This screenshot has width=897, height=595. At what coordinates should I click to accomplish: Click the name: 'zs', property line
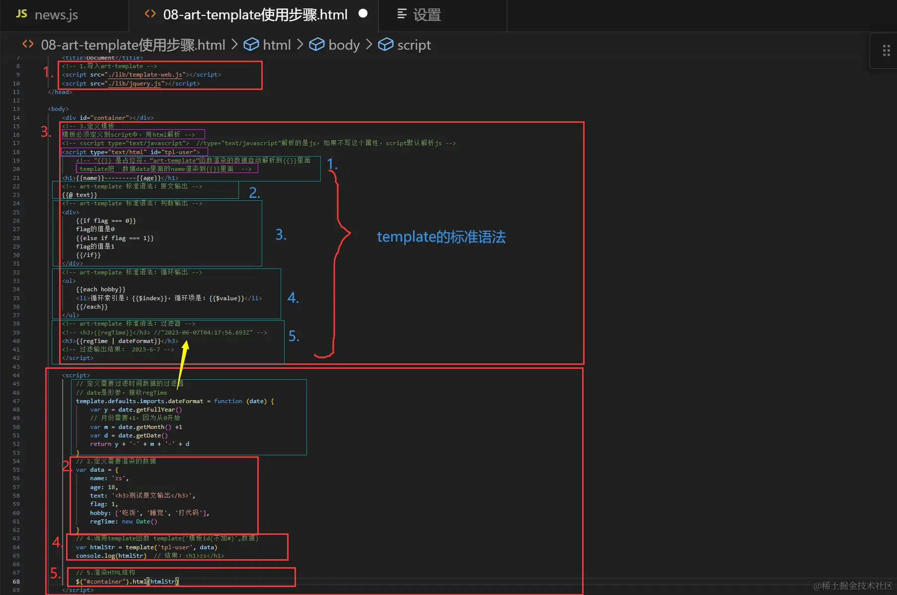(109, 478)
